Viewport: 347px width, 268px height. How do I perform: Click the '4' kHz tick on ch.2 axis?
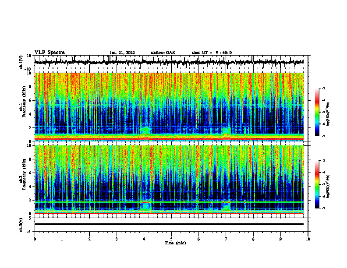click(x=31, y=187)
